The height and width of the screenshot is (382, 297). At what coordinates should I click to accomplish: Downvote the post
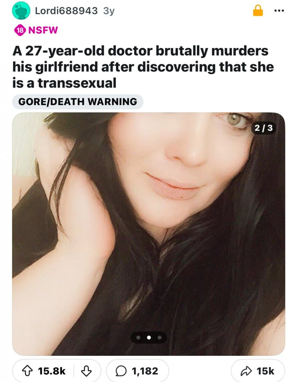tap(86, 371)
